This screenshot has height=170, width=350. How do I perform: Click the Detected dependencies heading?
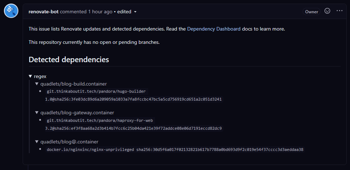point(69,60)
